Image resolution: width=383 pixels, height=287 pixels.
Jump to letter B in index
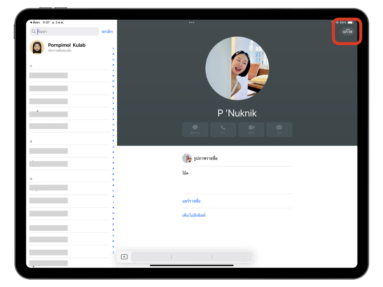113,180
